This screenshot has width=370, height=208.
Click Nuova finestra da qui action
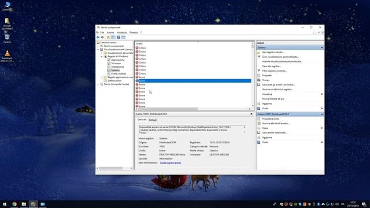[x=273, y=99]
